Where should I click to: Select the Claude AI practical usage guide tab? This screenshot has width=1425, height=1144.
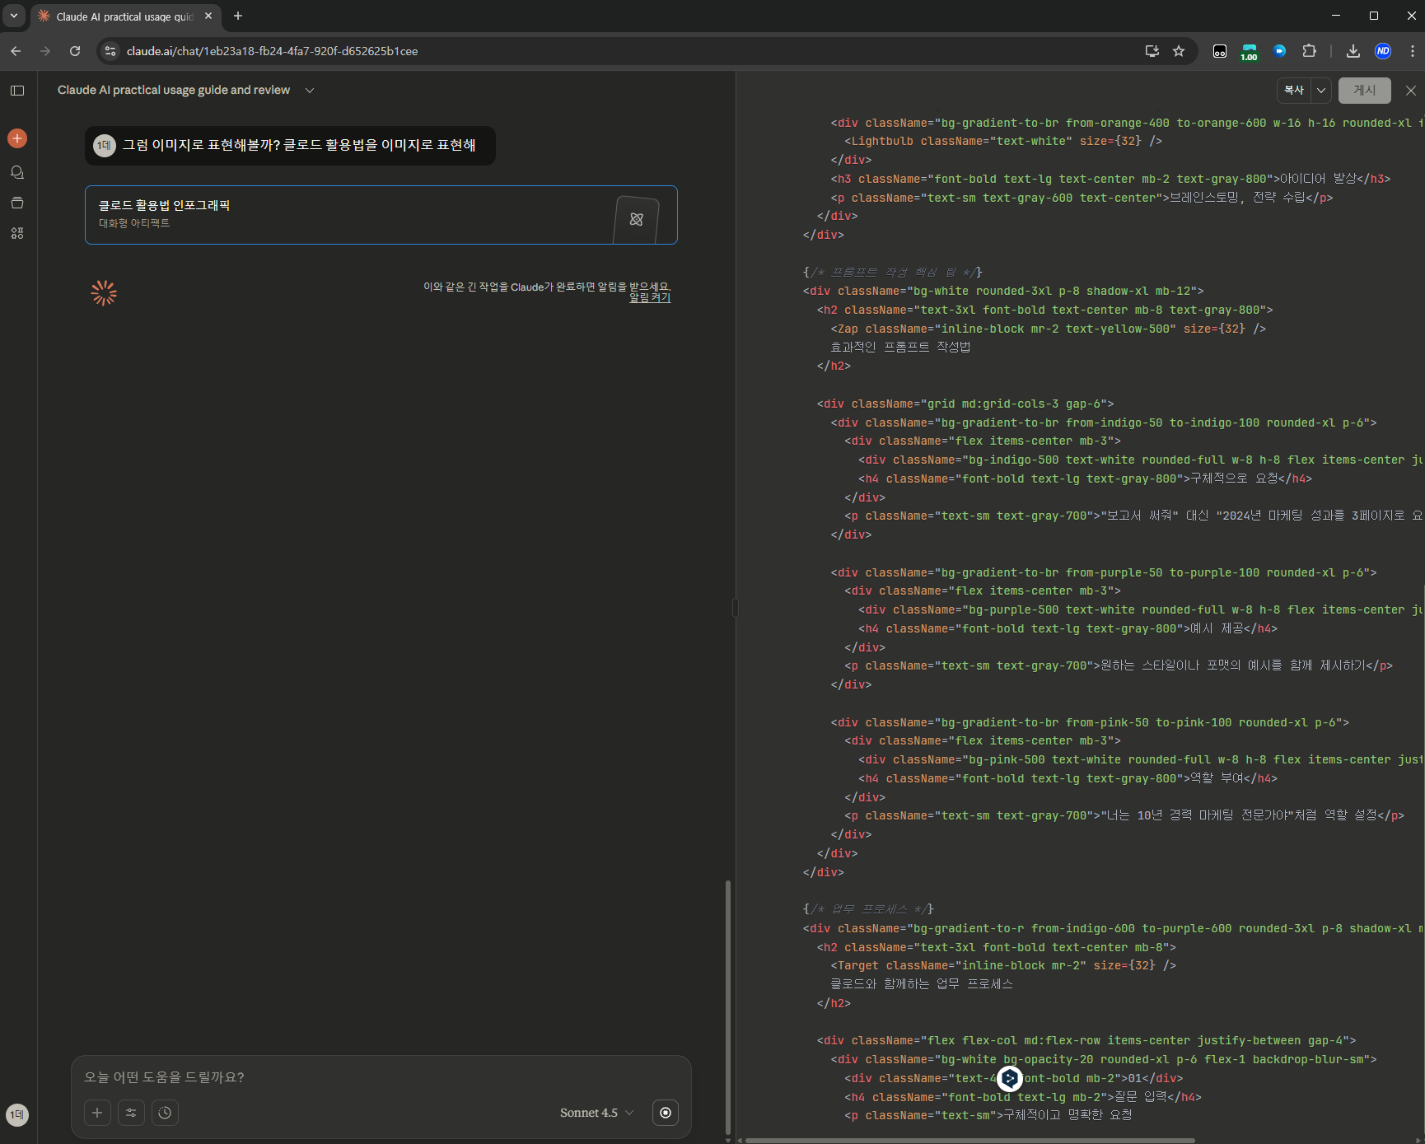coord(125,16)
